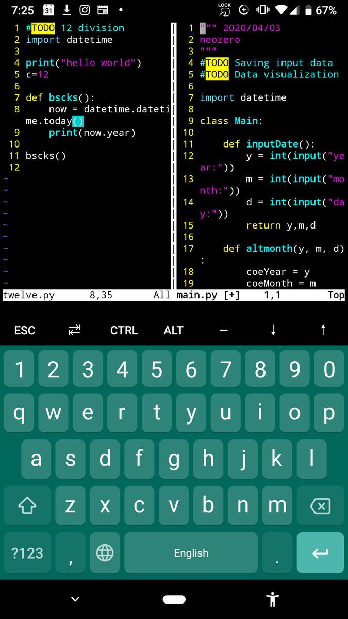Tap the main.py [+] status line

[x=260, y=296]
